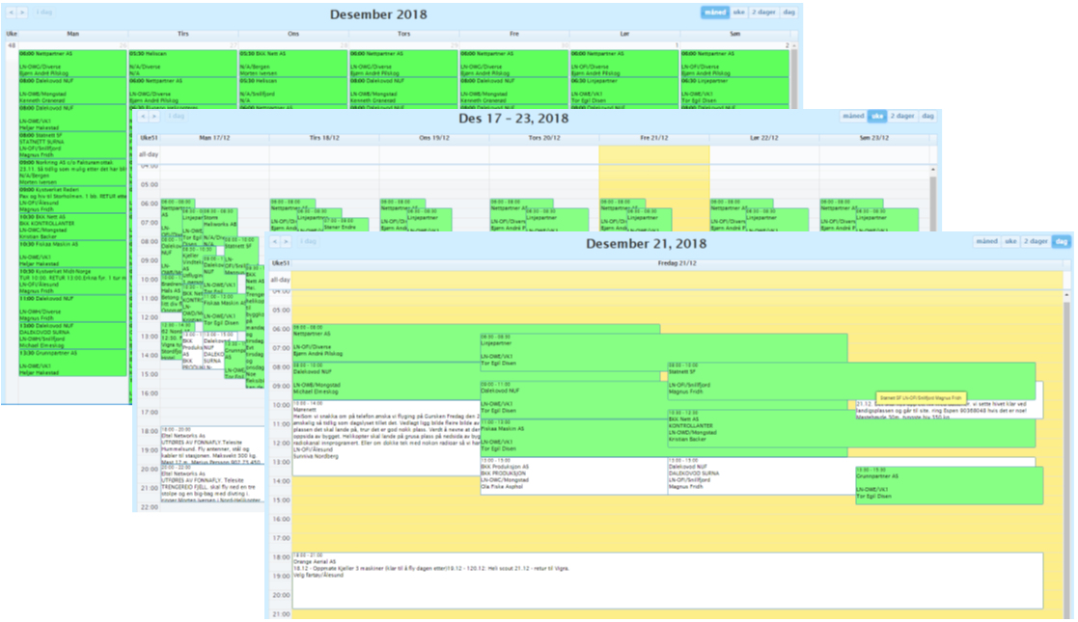
Task: Click 'Søn 23/12' column header in week view
Action: 873,138
